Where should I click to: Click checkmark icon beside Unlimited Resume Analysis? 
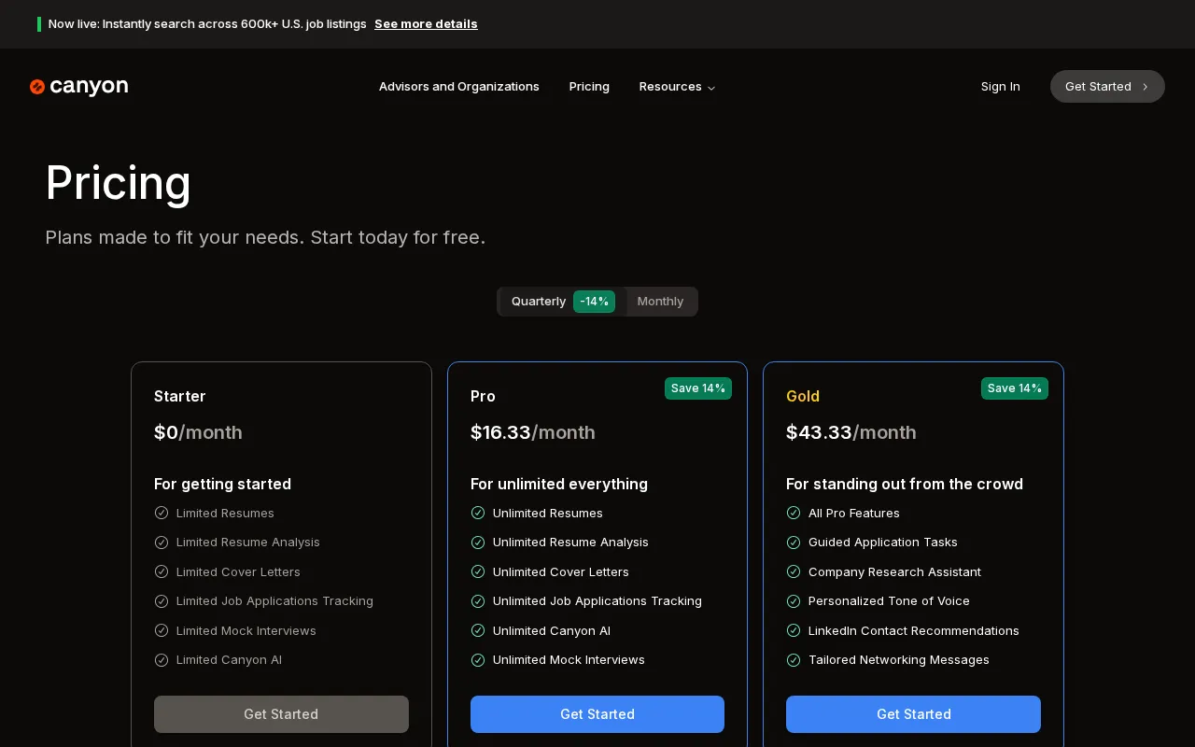(478, 543)
